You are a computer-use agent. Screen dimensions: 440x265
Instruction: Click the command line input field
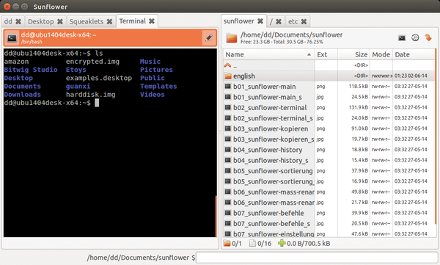[x=317, y=258]
